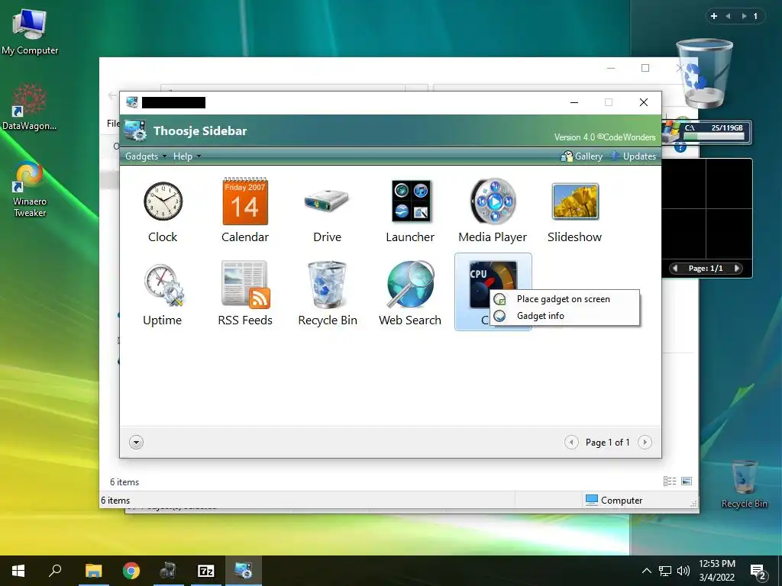
Task: Open the gadget Gallery link
Action: click(x=581, y=156)
